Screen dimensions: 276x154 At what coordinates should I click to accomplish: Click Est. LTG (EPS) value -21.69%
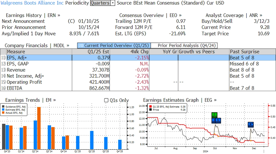[x=177, y=34]
